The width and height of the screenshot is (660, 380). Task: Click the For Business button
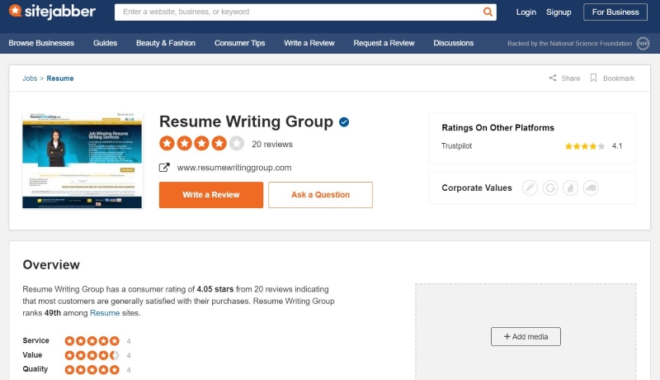coord(615,12)
